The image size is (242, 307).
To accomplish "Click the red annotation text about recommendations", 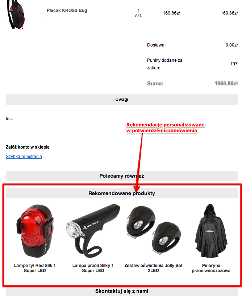I will (x=165, y=128).
